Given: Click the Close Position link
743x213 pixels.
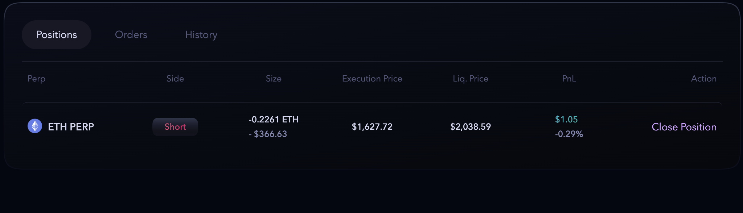Looking at the screenshot, I should 684,127.
